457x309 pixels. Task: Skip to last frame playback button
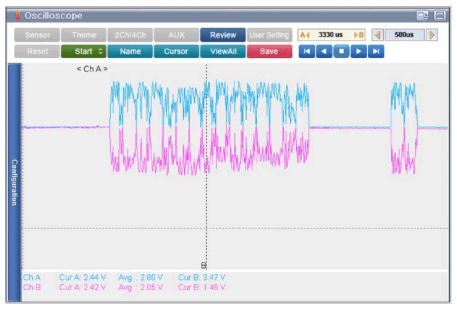(x=377, y=52)
